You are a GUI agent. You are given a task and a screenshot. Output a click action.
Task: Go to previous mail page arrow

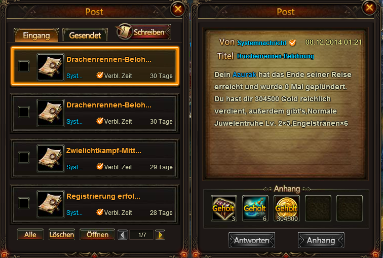[123, 235]
